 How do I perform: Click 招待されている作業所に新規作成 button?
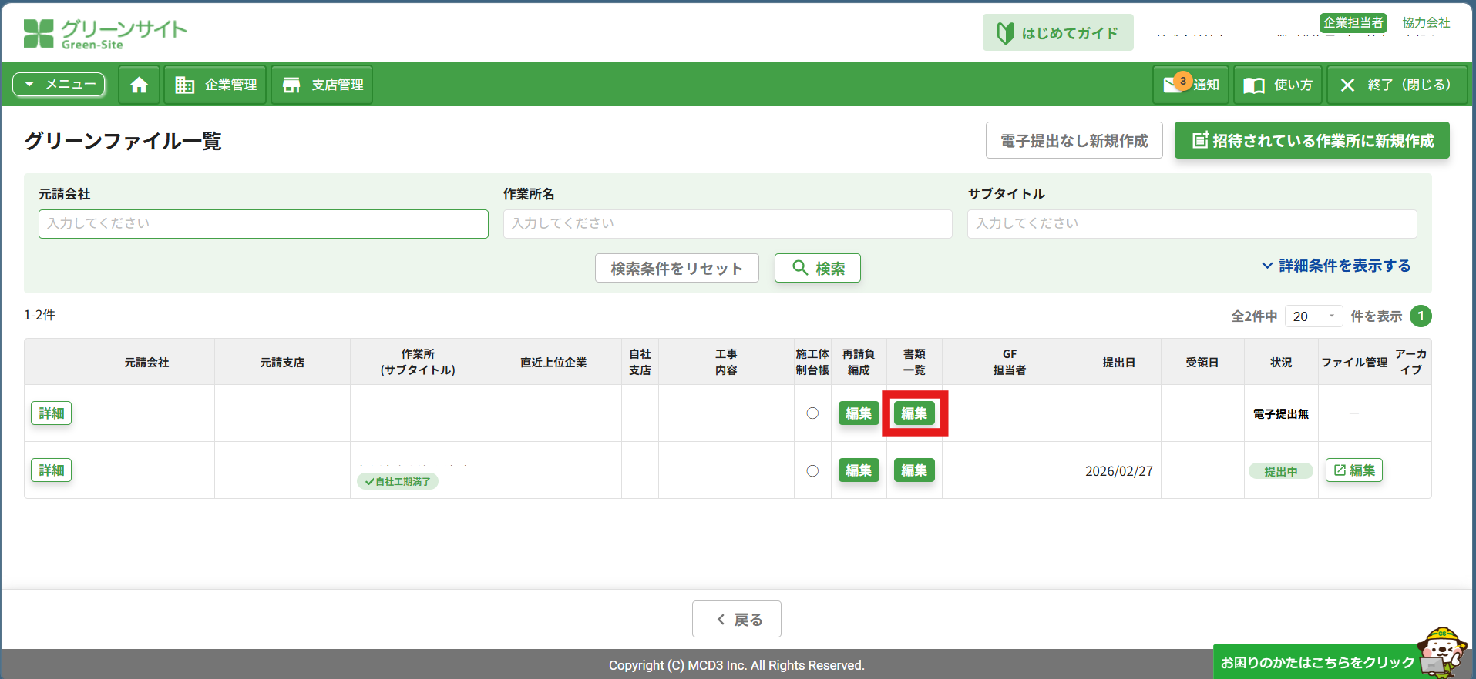coord(1311,141)
